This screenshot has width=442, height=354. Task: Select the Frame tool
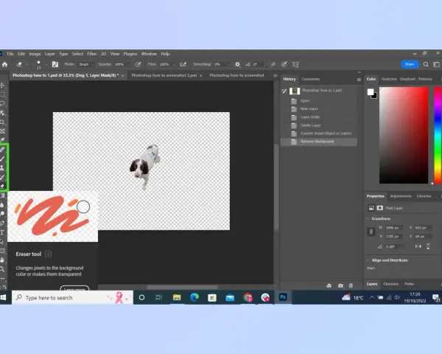[2, 131]
